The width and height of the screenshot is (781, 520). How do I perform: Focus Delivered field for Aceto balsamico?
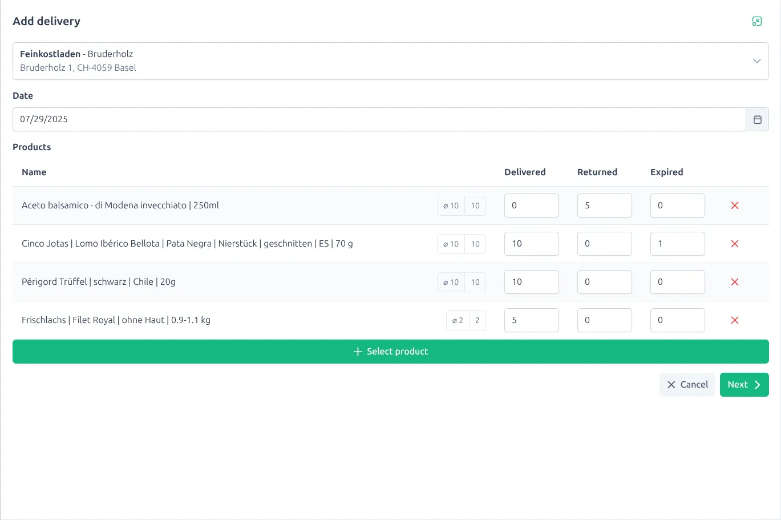click(531, 205)
